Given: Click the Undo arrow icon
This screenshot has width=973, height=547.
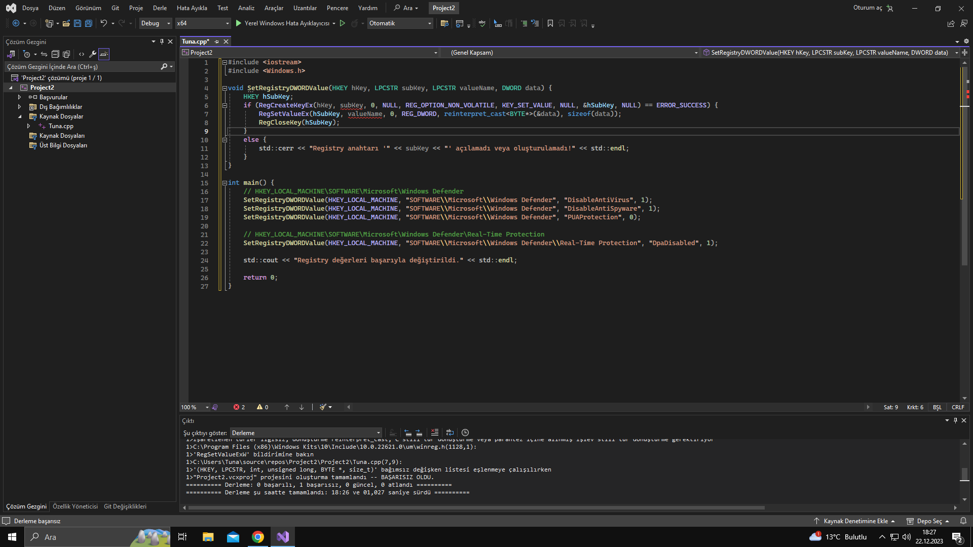Looking at the screenshot, I should click(x=103, y=23).
